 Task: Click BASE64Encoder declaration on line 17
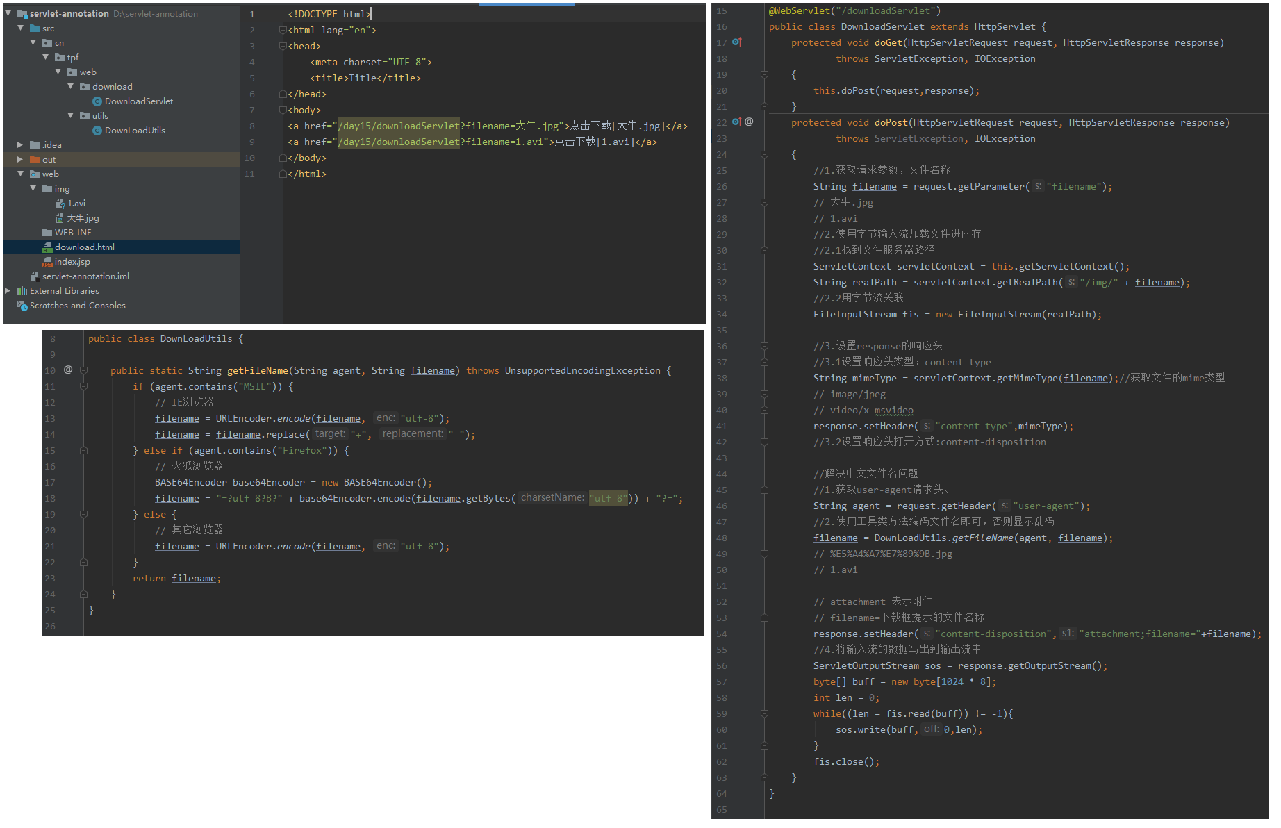[x=294, y=482]
